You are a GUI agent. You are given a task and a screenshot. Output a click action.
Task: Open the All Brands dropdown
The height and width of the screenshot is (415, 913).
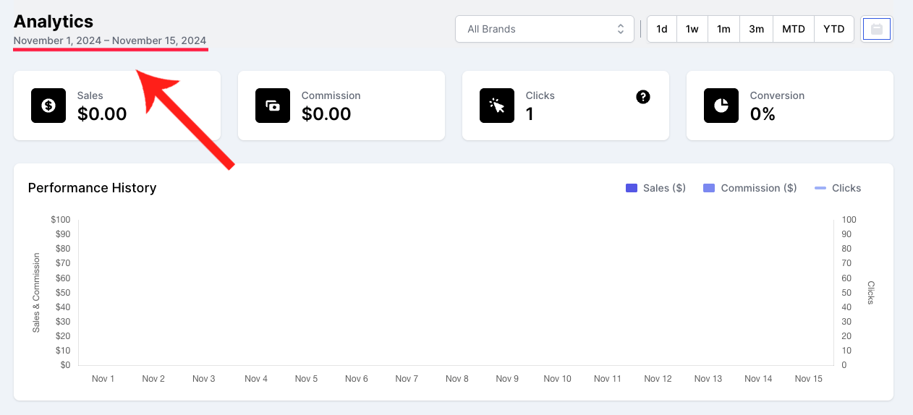tap(545, 29)
